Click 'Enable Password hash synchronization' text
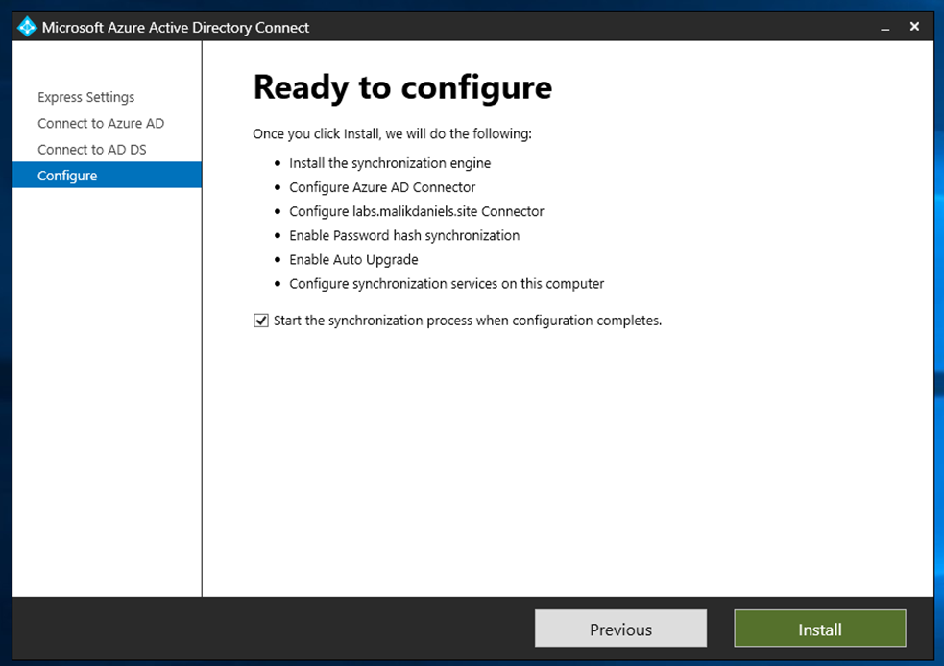 (x=404, y=235)
